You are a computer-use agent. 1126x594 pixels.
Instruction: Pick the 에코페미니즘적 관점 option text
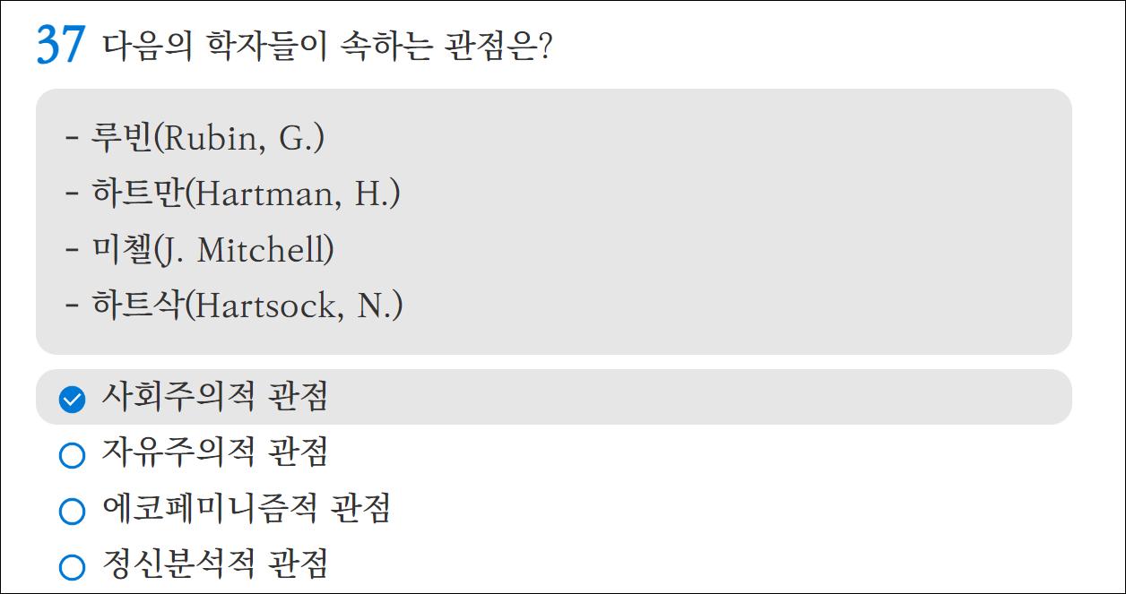tap(247, 508)
